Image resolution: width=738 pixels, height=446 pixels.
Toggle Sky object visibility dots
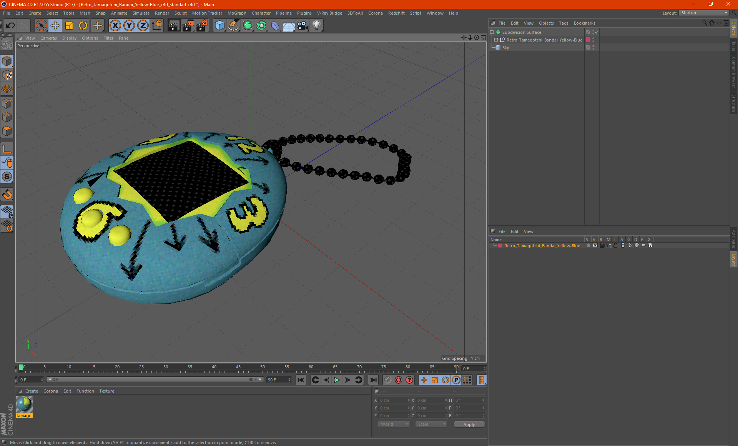coord(593,48)
